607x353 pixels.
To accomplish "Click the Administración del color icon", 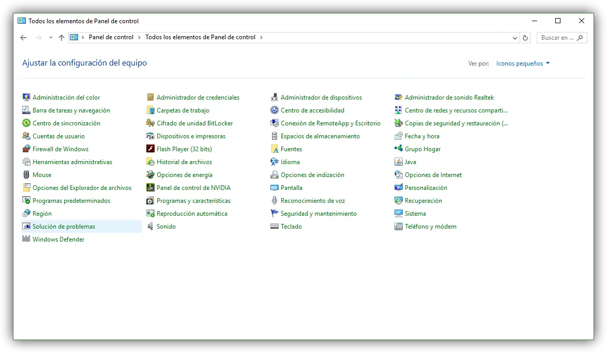I will [26, 98].
